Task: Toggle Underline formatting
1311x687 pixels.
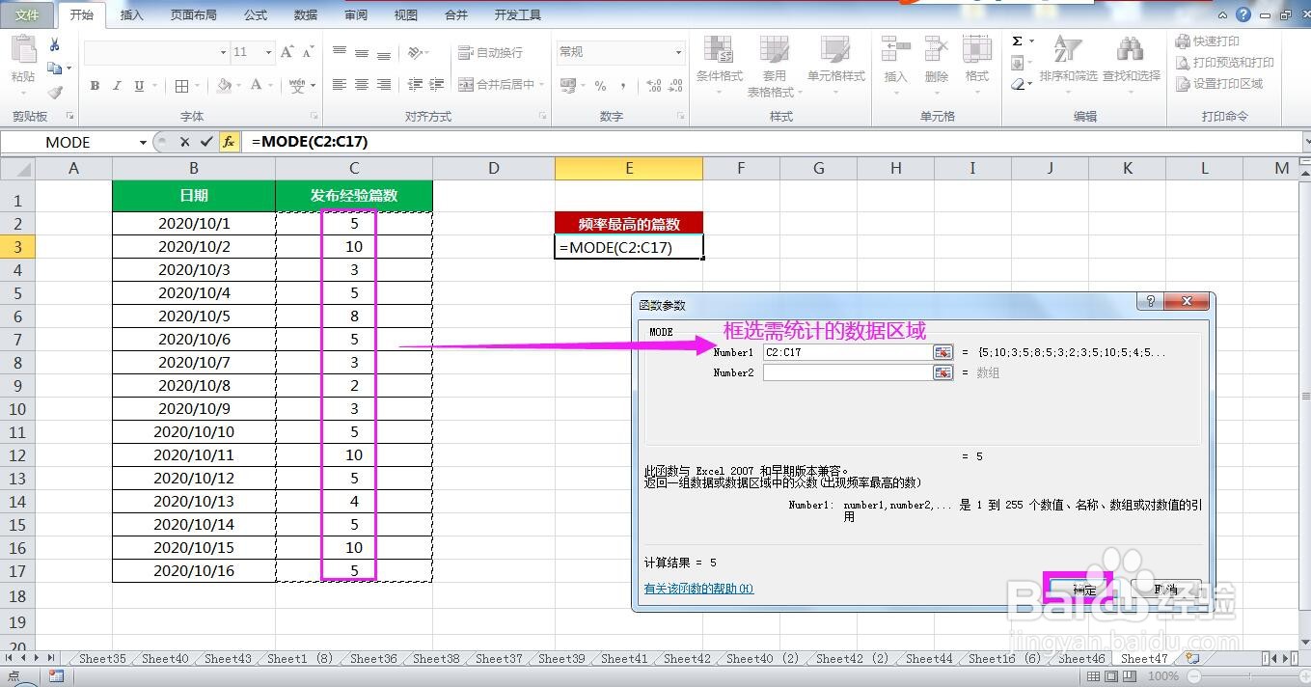Action: point(140,86)
